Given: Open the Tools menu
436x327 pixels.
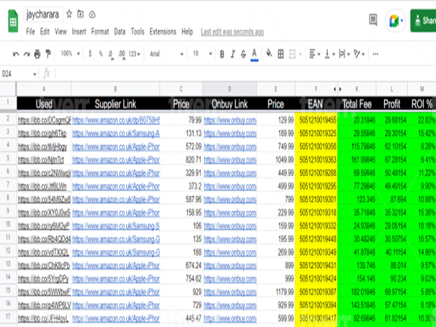Looking at the screenshot, I should (137, 32).
